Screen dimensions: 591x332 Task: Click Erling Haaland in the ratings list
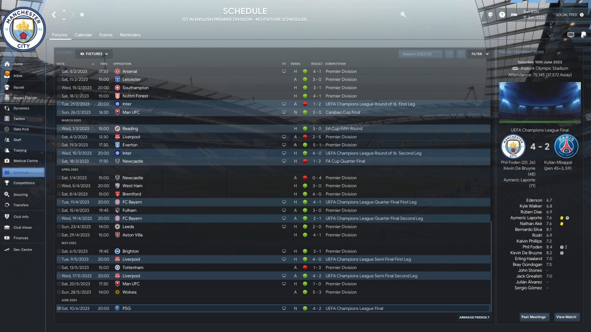528,259
